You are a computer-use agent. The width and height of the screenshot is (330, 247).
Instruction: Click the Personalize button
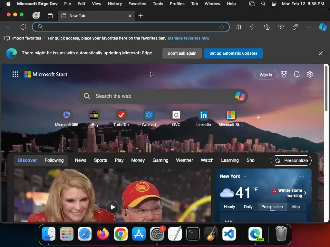(x=291, y=160)
